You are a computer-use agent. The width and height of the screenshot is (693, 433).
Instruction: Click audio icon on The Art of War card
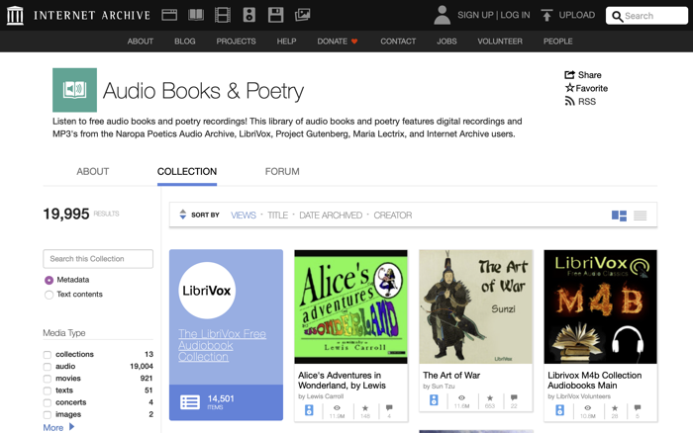pos(434,400)
